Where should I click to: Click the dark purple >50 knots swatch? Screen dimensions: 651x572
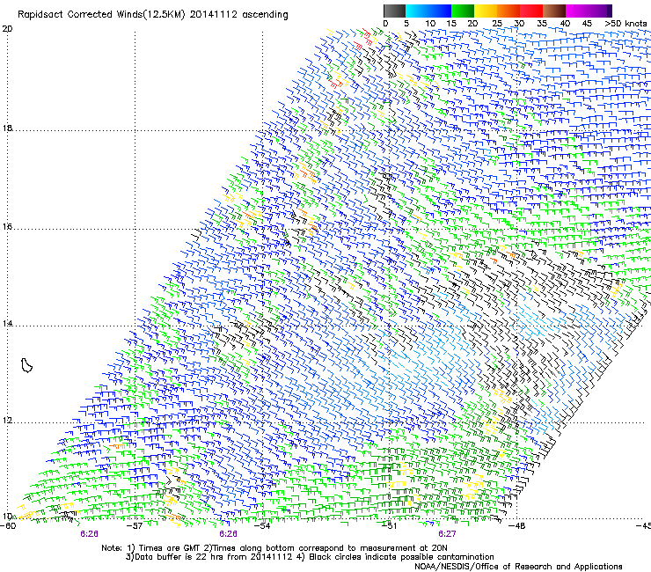click(609, 11)
